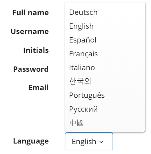The height and width of the screenshot is (154, 151).
Task: Click the Email field label
Action: click(x=39, y=87)
